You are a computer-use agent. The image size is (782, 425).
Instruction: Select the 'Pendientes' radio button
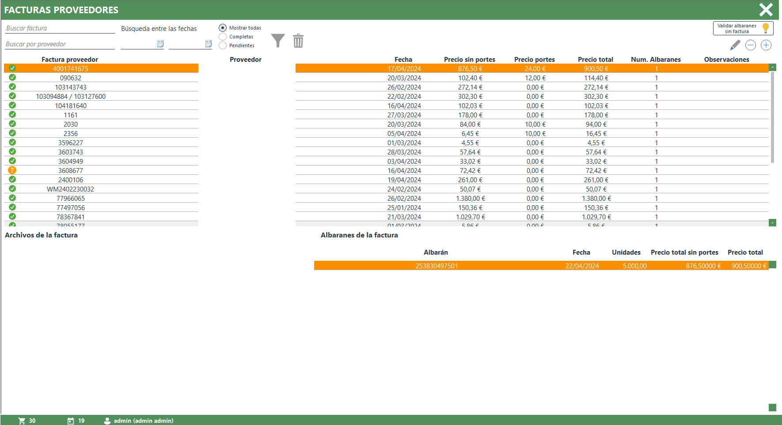click(x=223, y=45)
